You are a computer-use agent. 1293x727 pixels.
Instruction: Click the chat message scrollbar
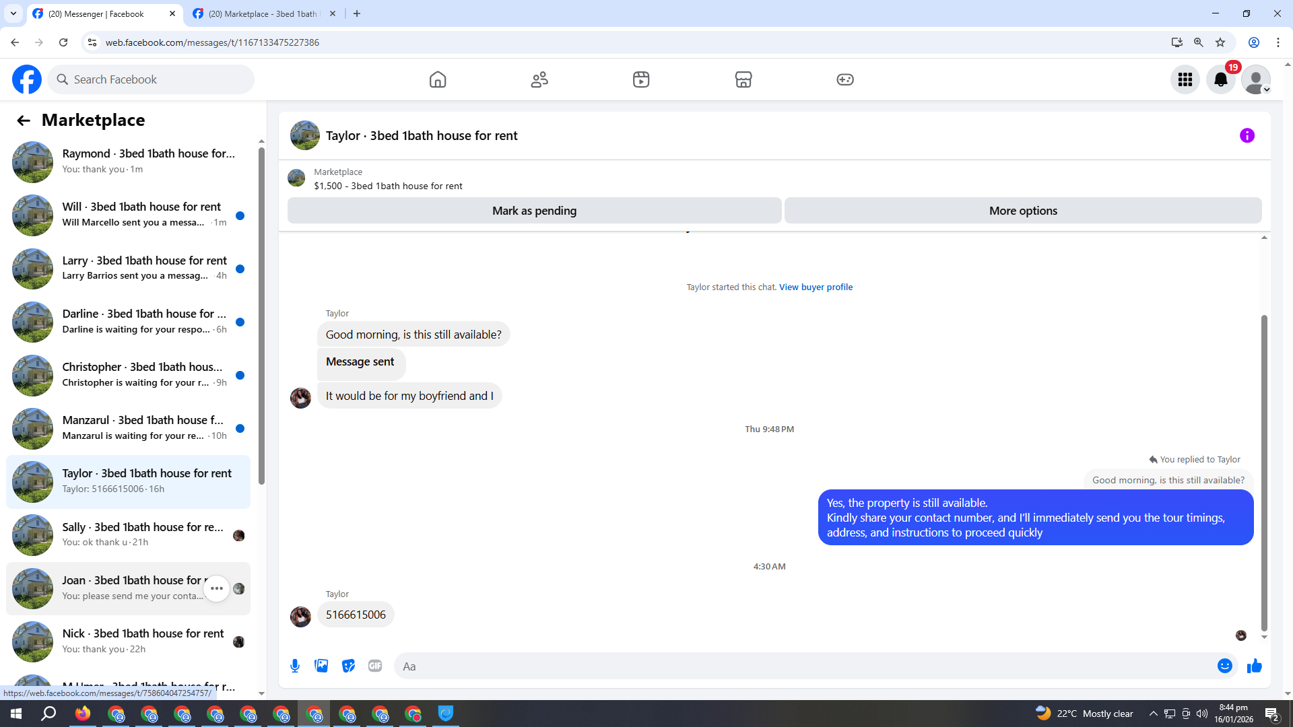(x=1264, y=471)
